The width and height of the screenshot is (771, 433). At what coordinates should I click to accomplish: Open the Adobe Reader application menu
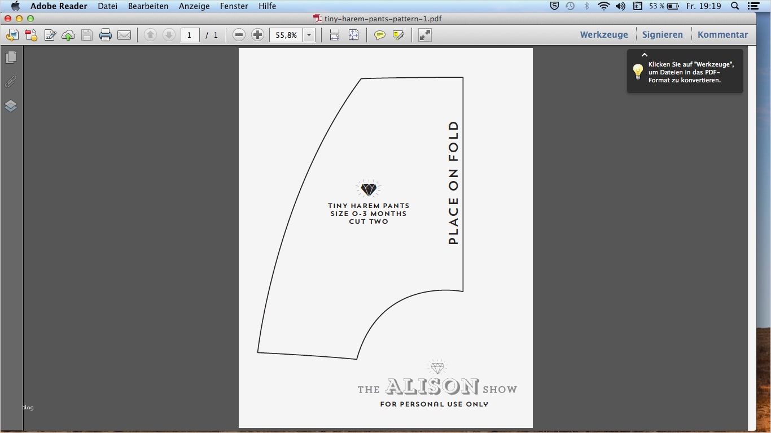pyautogui.click(x=59, y=6)
